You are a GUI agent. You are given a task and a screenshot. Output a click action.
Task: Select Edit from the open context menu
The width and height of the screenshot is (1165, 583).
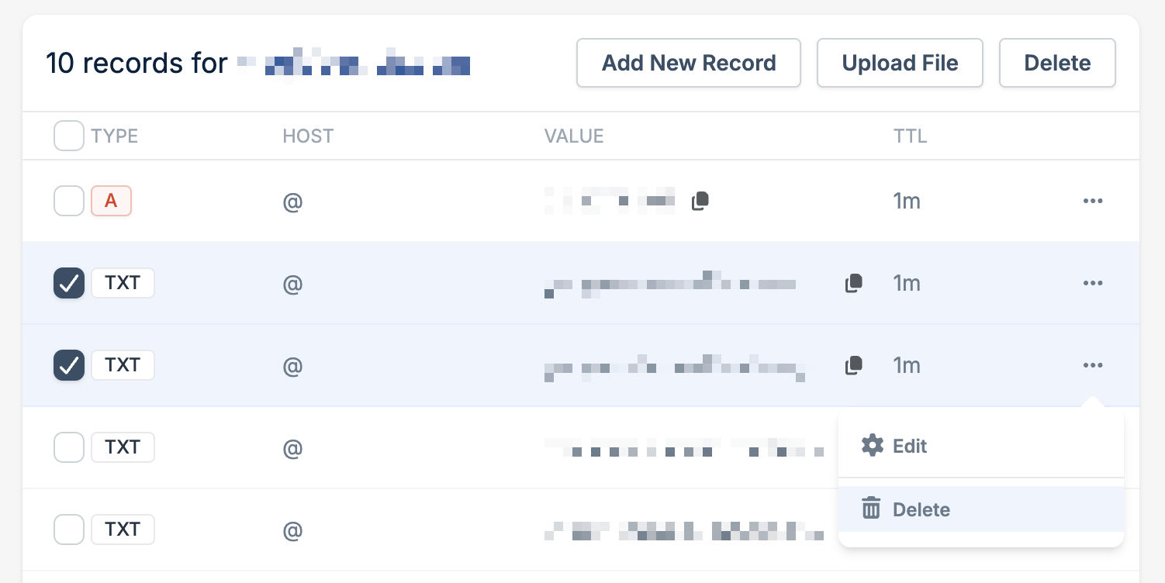(909, 446)
